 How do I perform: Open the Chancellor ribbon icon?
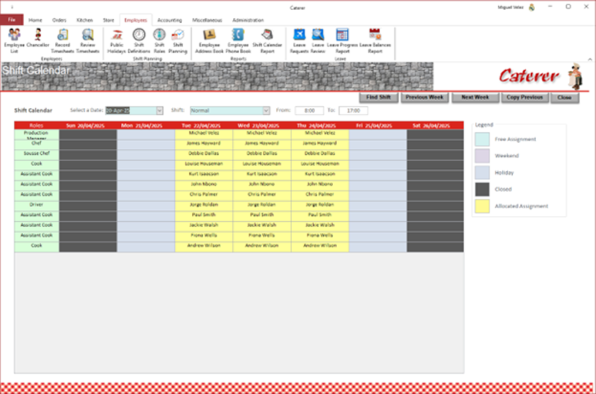coord(38,38)
